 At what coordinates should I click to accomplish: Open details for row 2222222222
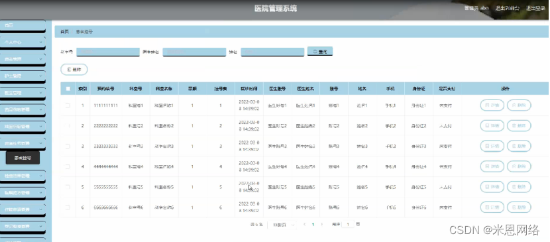click(x=492, y=125)
